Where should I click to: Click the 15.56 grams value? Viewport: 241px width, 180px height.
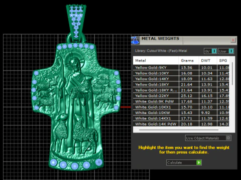(187, 67)
